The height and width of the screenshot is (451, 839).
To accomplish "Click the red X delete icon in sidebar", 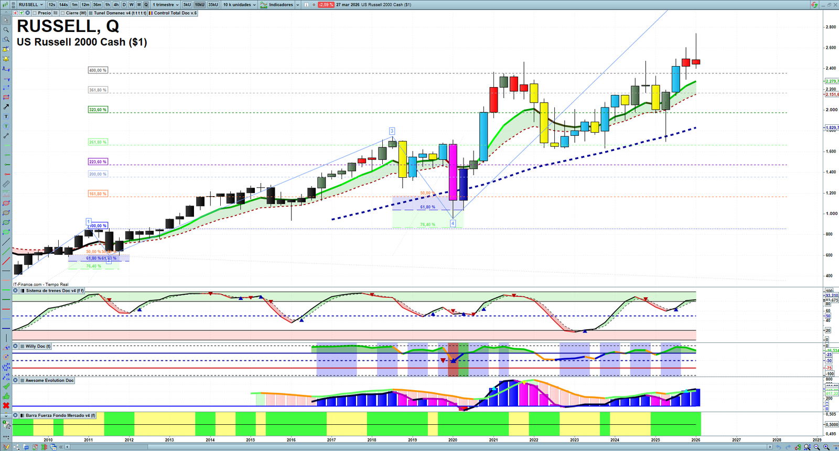I will coord(6,405).
